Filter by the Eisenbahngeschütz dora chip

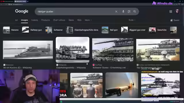tap(82, 30)
